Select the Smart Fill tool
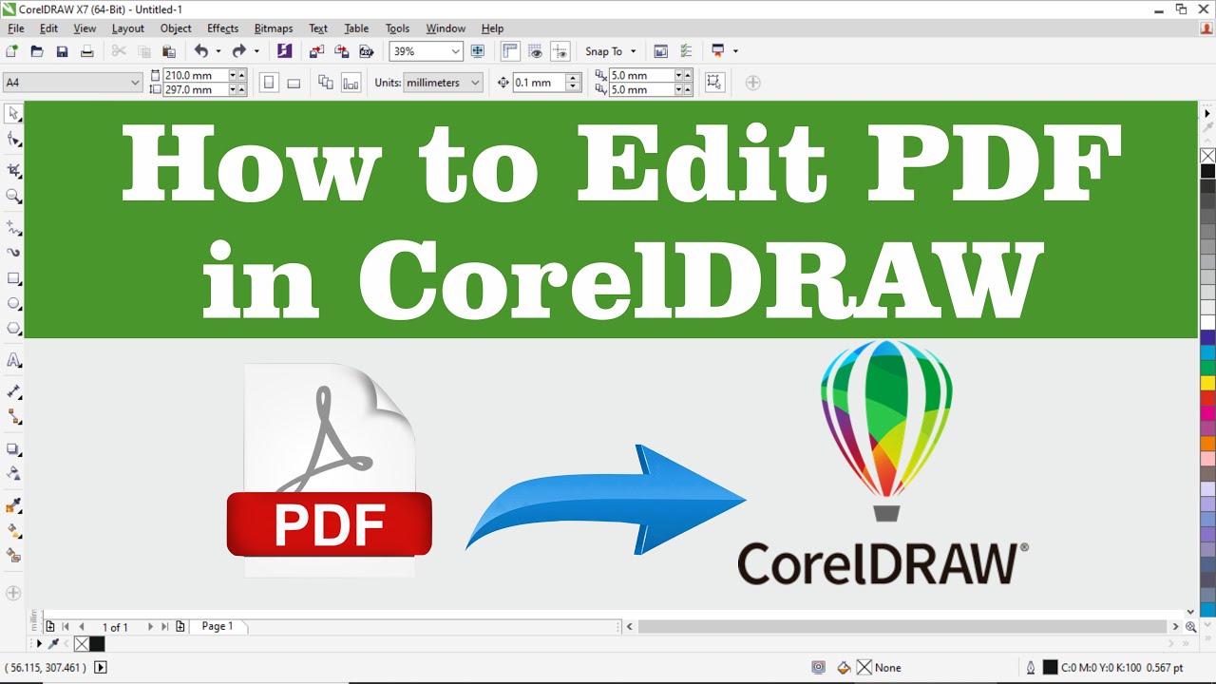 13,556
